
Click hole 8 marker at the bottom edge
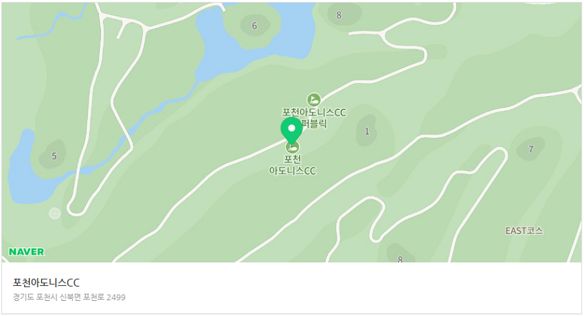400,259
